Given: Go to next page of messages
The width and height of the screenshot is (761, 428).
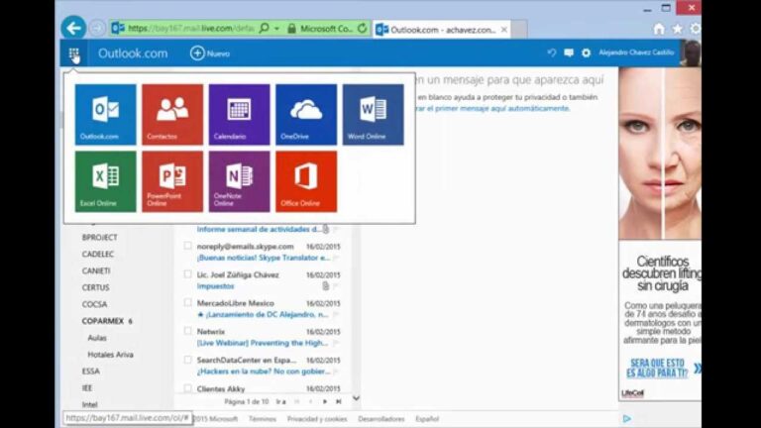Looking at the screenshot, I should 325,401.
